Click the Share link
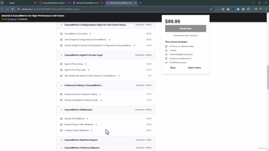 173,68
